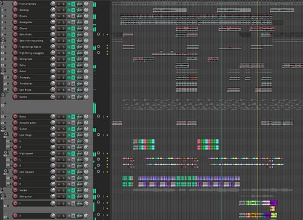Select the Acoustic guitar track name
The image size is (303, 220).
point(28,122)
